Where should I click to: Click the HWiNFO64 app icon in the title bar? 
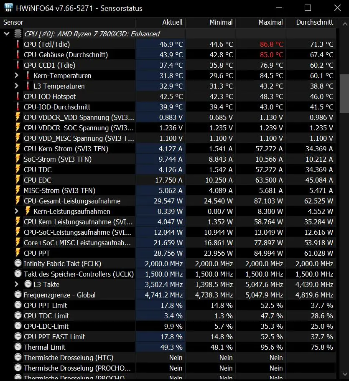coord(8,8)
